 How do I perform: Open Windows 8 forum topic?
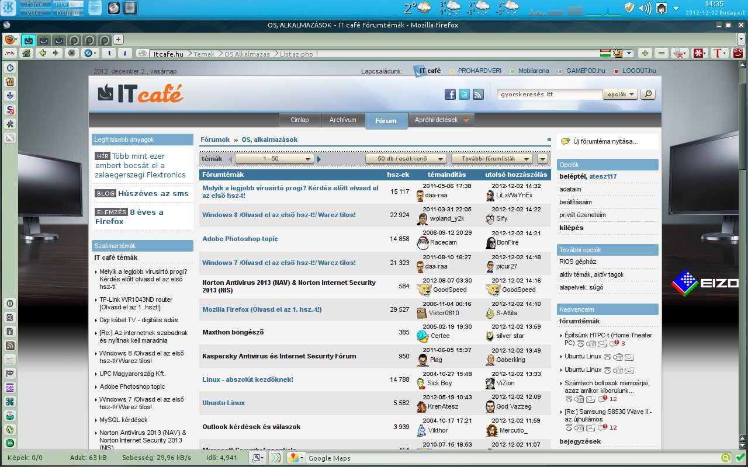(x=279, y=215)
